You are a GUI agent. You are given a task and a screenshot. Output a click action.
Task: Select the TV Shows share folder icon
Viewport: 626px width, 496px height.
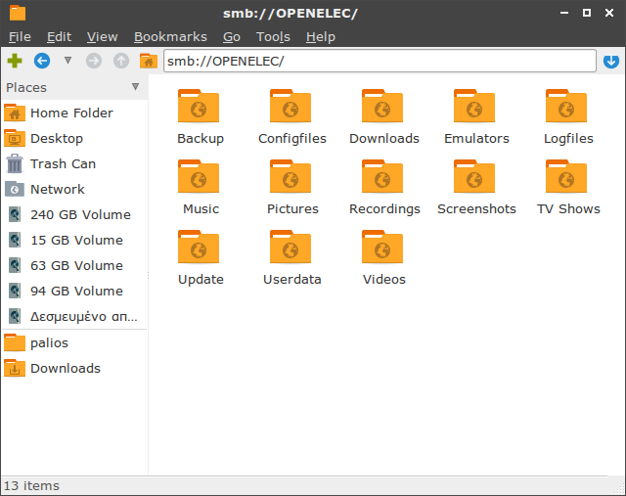(x=566, y=176)
